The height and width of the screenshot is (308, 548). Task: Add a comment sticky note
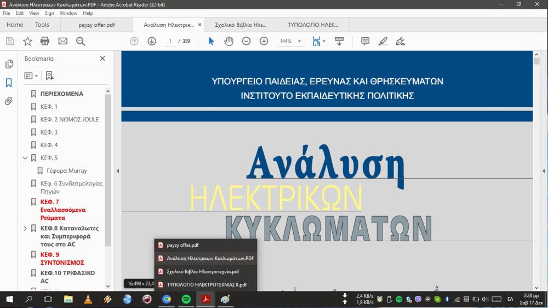(366, 41)
